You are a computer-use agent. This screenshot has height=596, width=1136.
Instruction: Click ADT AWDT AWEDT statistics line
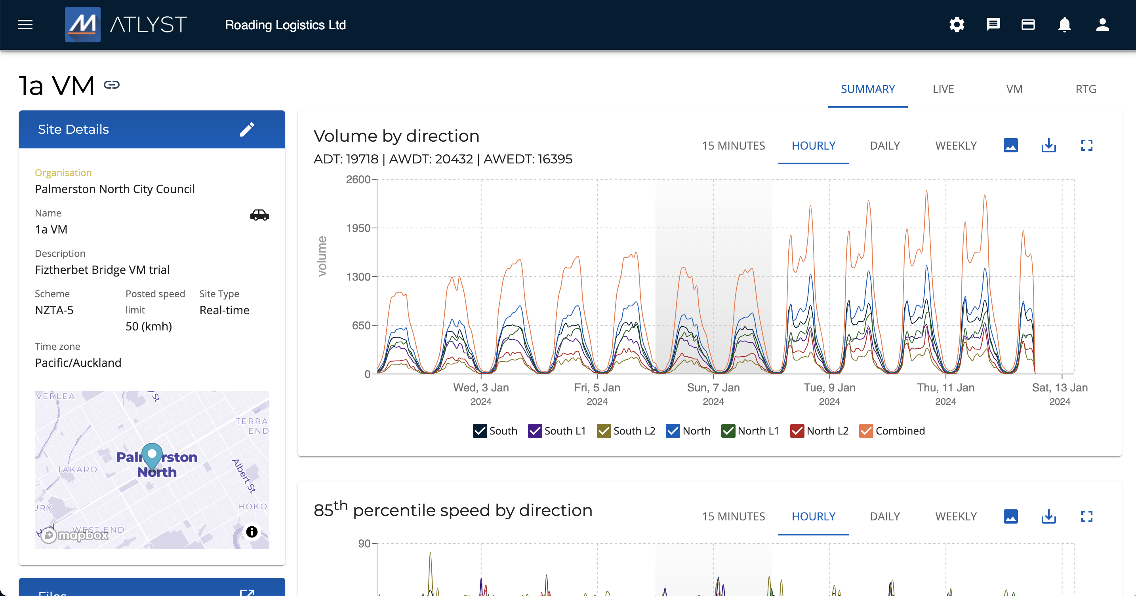click(x=442, y=159)
